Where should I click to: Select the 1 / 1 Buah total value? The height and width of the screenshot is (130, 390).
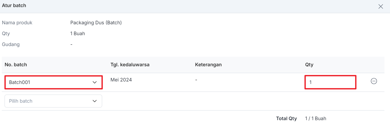click(315, 118)
